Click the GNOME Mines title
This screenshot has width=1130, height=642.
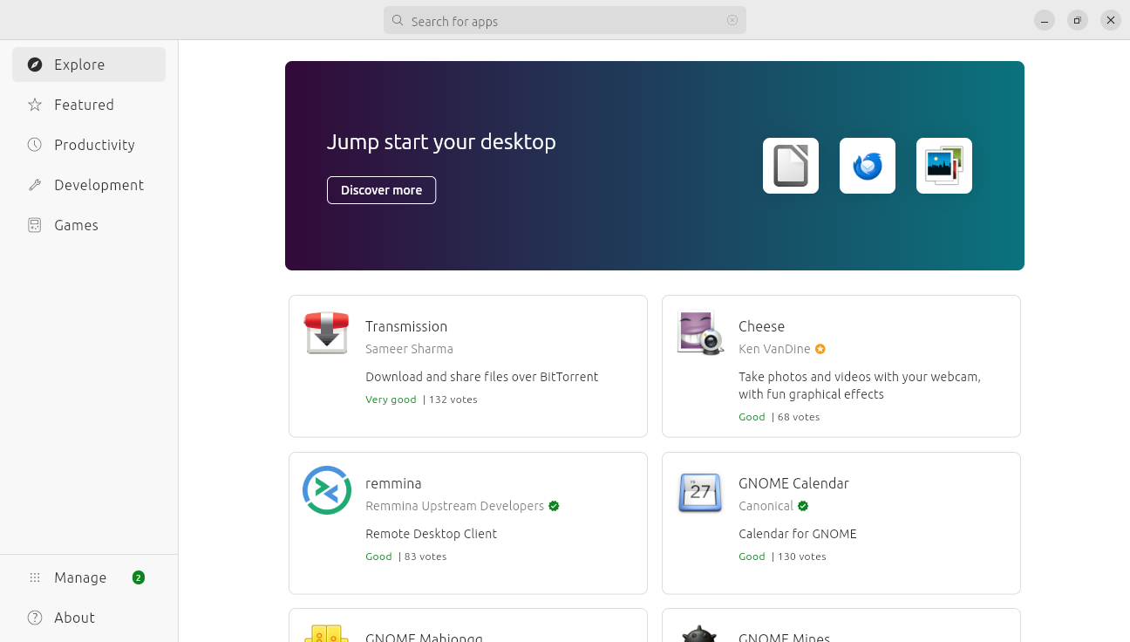[784, 638]
